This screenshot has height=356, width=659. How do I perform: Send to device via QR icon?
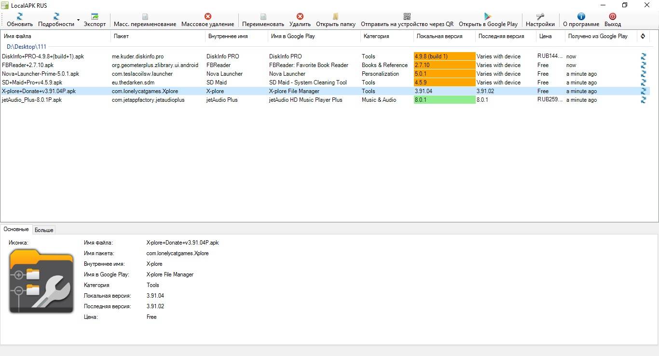[x=407, y=16]
